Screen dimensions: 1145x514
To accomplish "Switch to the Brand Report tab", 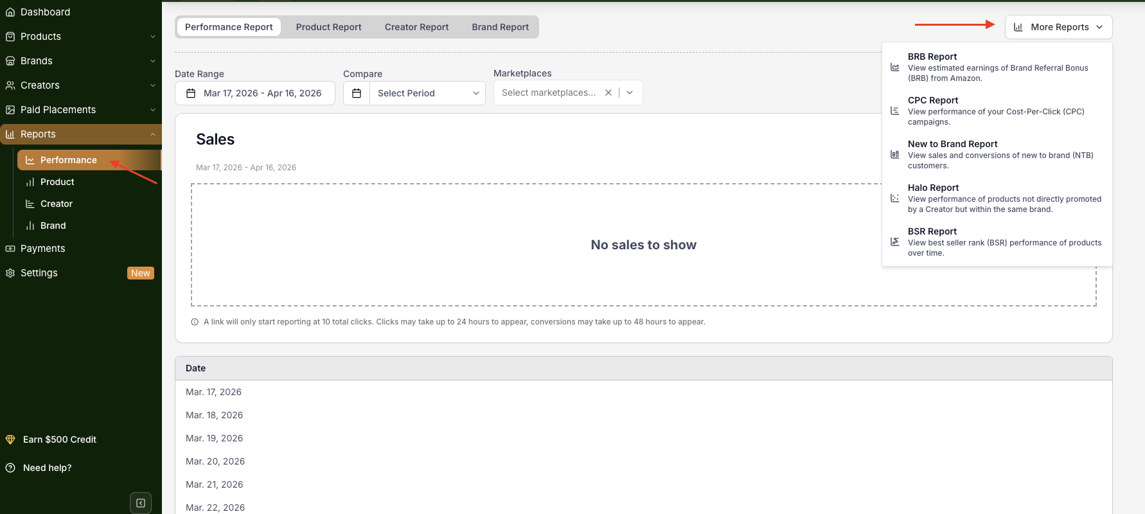I will (x=501, y=27).
